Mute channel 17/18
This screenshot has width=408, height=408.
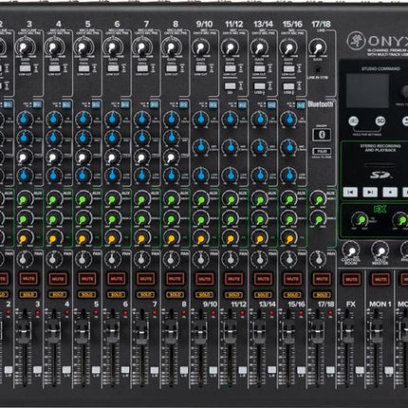(x=322, y=279)
